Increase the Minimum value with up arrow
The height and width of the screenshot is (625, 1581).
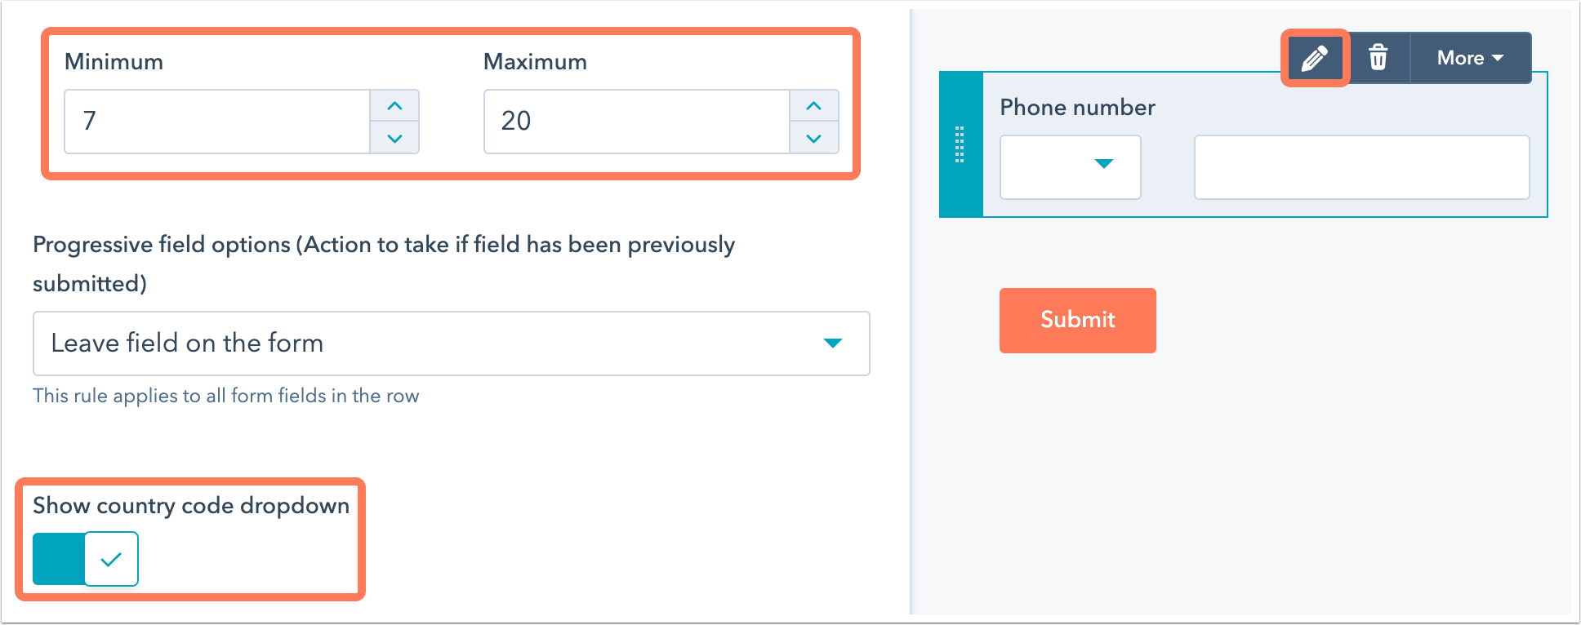tap(394, 106)
